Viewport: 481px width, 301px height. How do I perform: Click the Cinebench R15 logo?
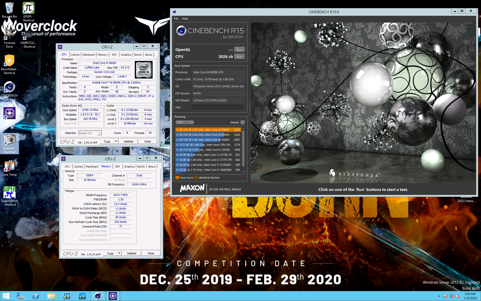coord(210,33)
